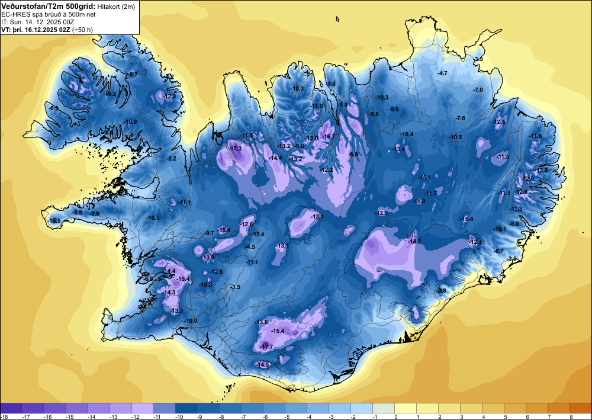This screenshot has height=420, width=592.
Task: Click the 'IT: Sun. 14. 12. 2025 00Z' line
Action: tap(37, 22)
